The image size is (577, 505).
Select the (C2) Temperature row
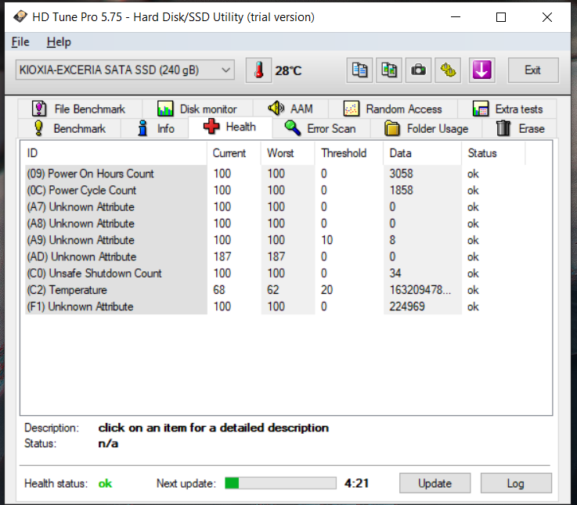[275, 289]
